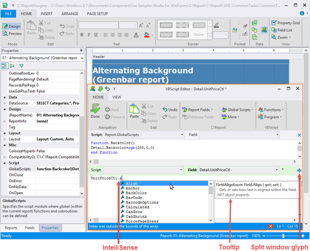310x251 pixels.
Task: Click the properties filter funnel icon
Action: point(22,66)
